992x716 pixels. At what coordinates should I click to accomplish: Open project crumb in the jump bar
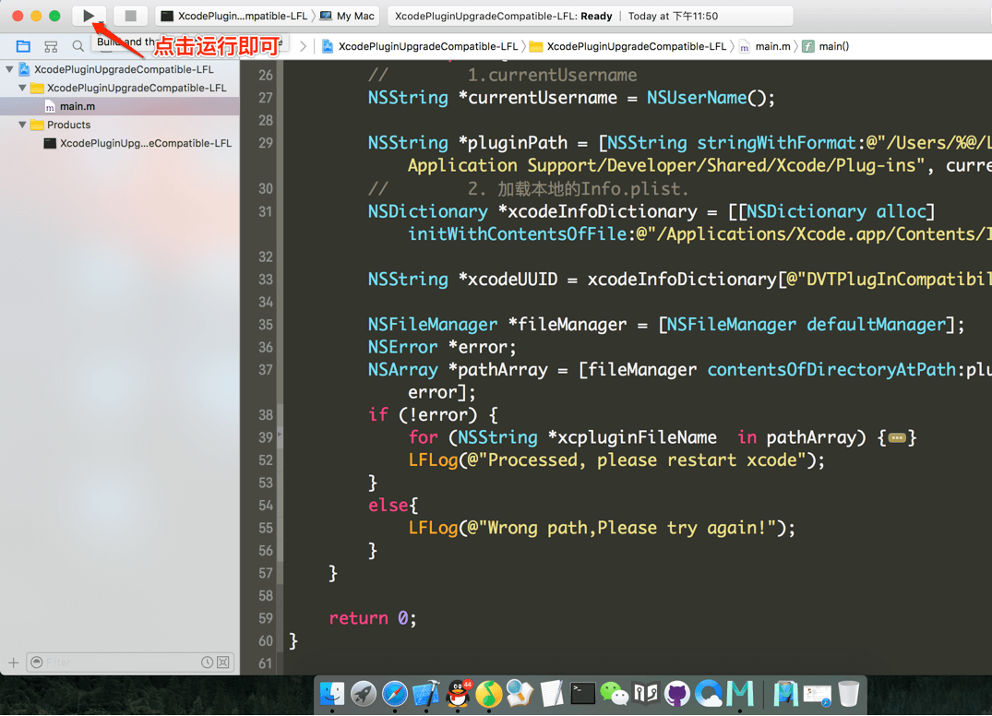coord(420,46)
